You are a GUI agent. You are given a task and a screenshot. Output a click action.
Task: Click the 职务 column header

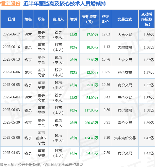coord(41,19)
